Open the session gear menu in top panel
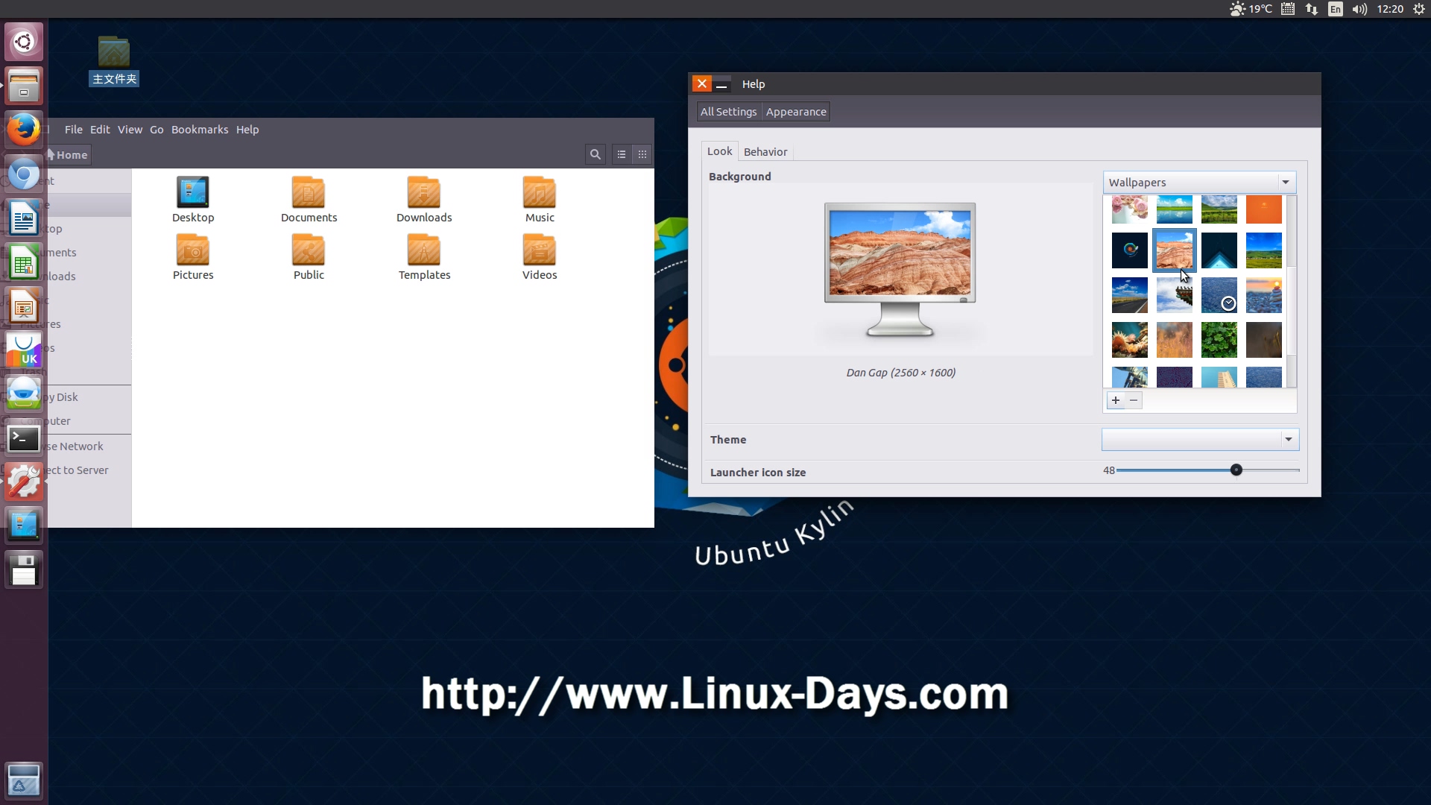 pos(1419,9)
